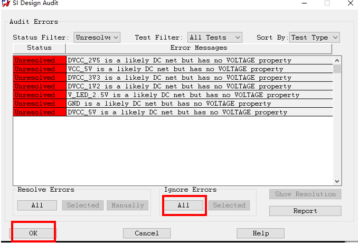Screen dimensions: 358x243
Task: Select the DVCC_1V2 error message row
Action: 200,86
